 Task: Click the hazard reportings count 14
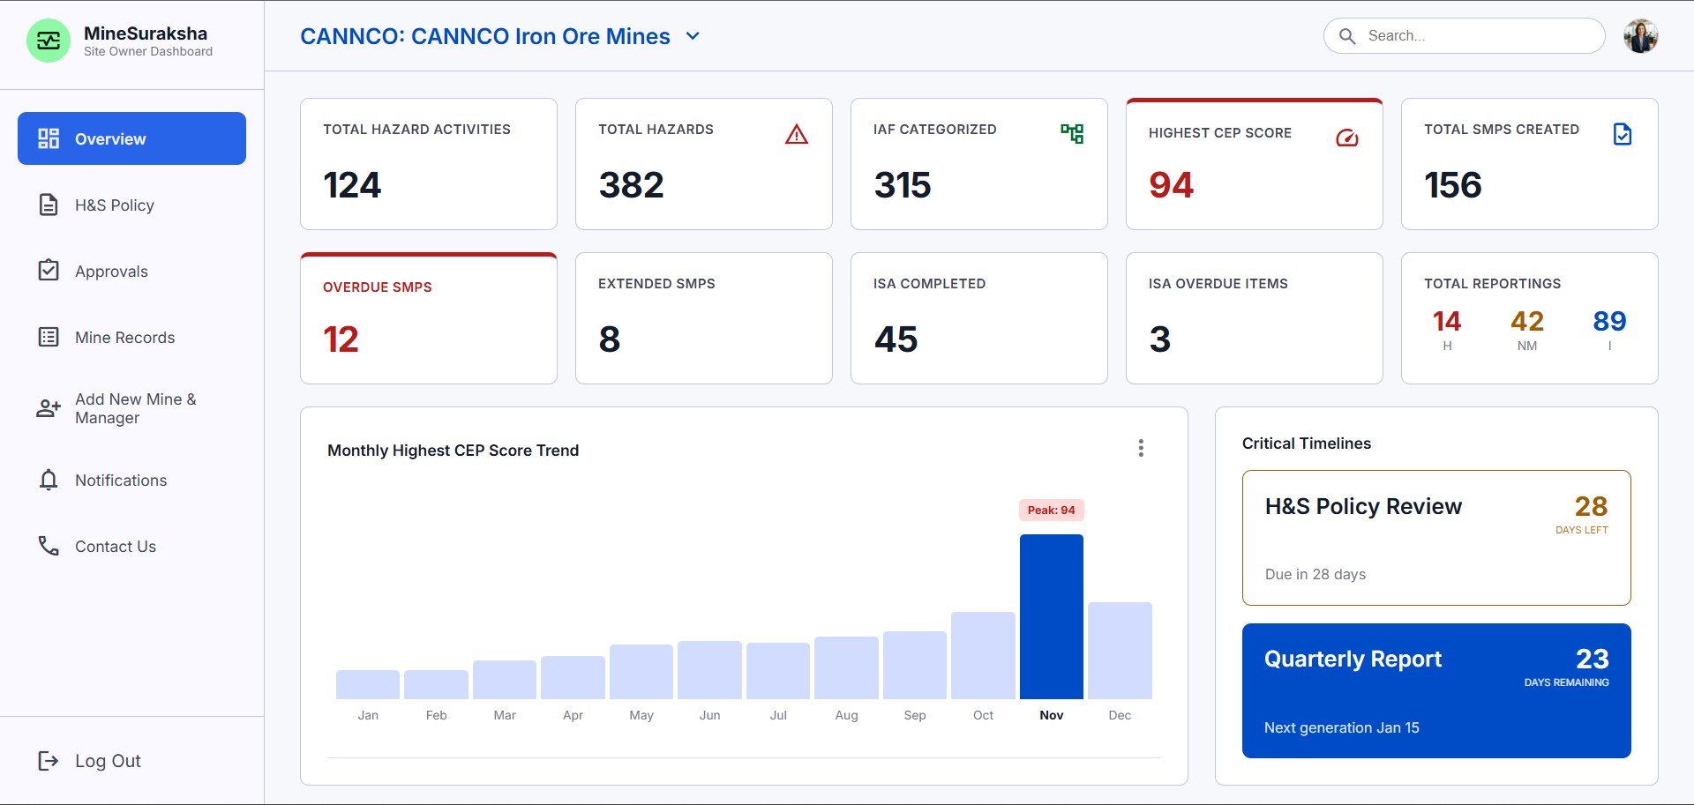point(1447,321)
